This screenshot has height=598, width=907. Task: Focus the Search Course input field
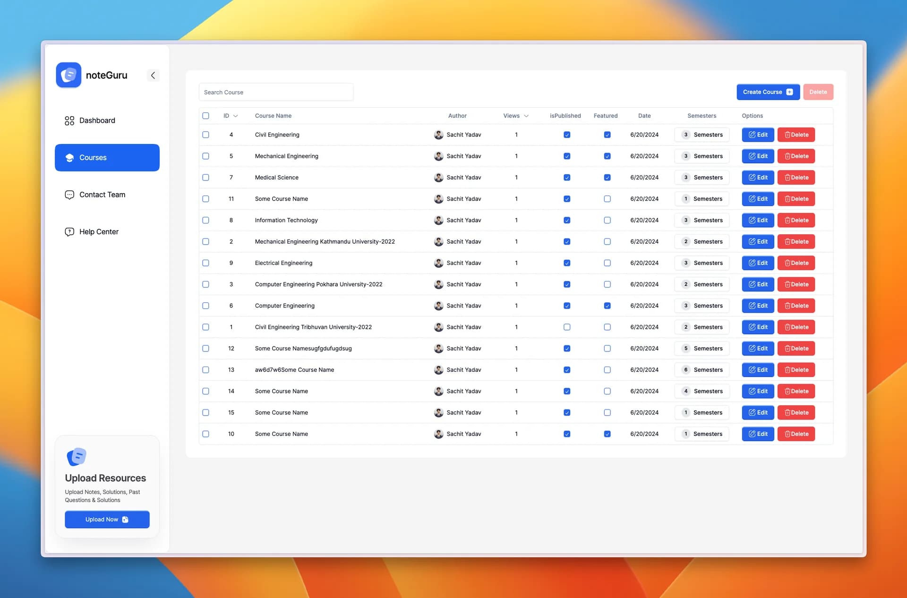click(x=276, y=92)
